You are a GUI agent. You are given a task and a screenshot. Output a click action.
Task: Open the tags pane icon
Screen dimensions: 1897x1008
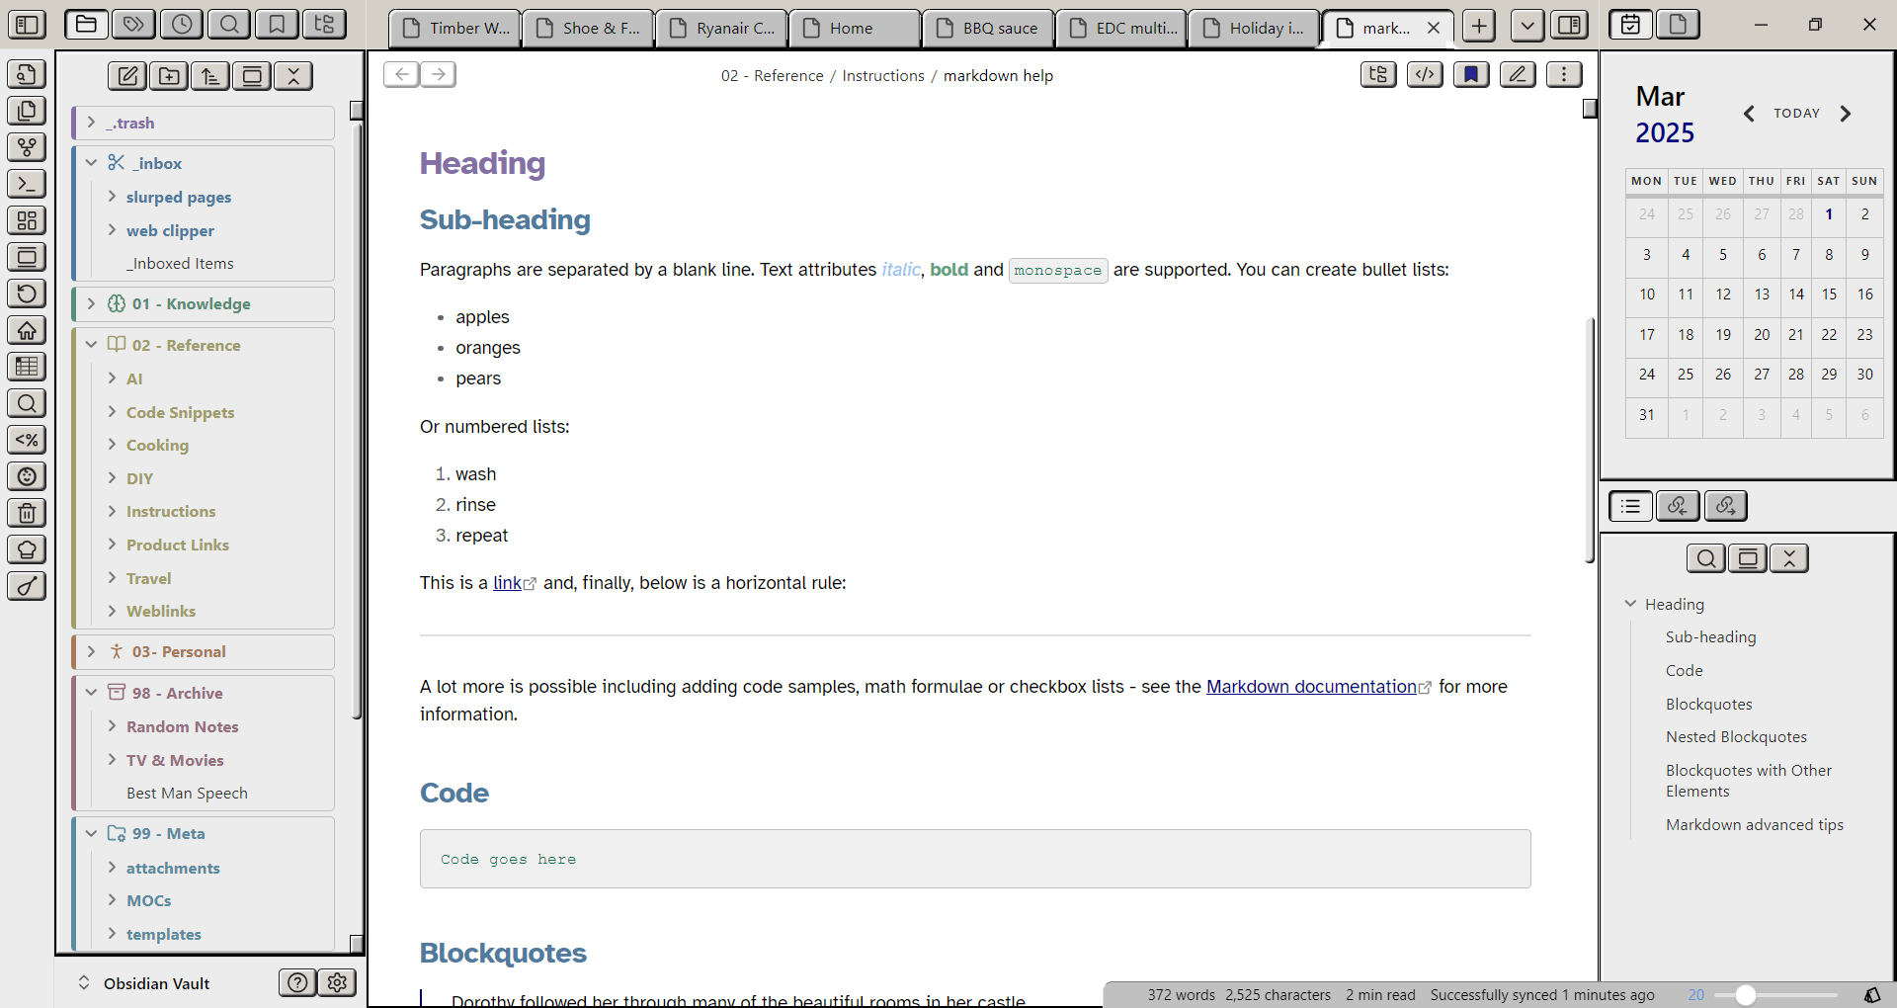[133, 25]
